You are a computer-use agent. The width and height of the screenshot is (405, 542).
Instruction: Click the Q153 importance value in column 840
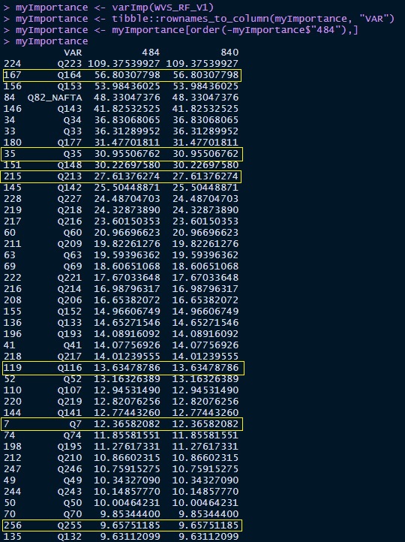[x=205, y=86]
